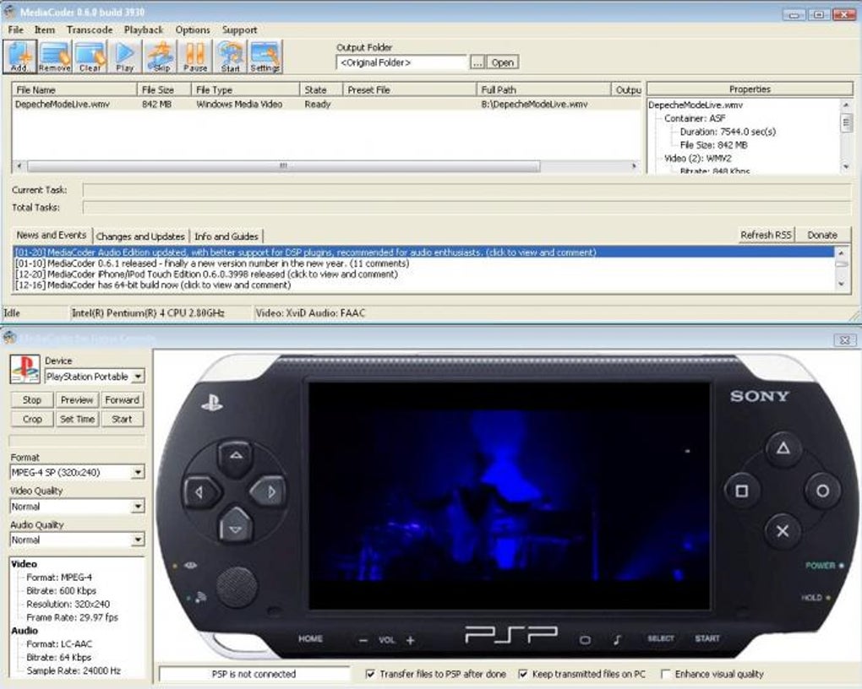The height and width of the screenshot is (689, 862).
Task: Click Start button in device panel
Action: click(x=122, y=419)
